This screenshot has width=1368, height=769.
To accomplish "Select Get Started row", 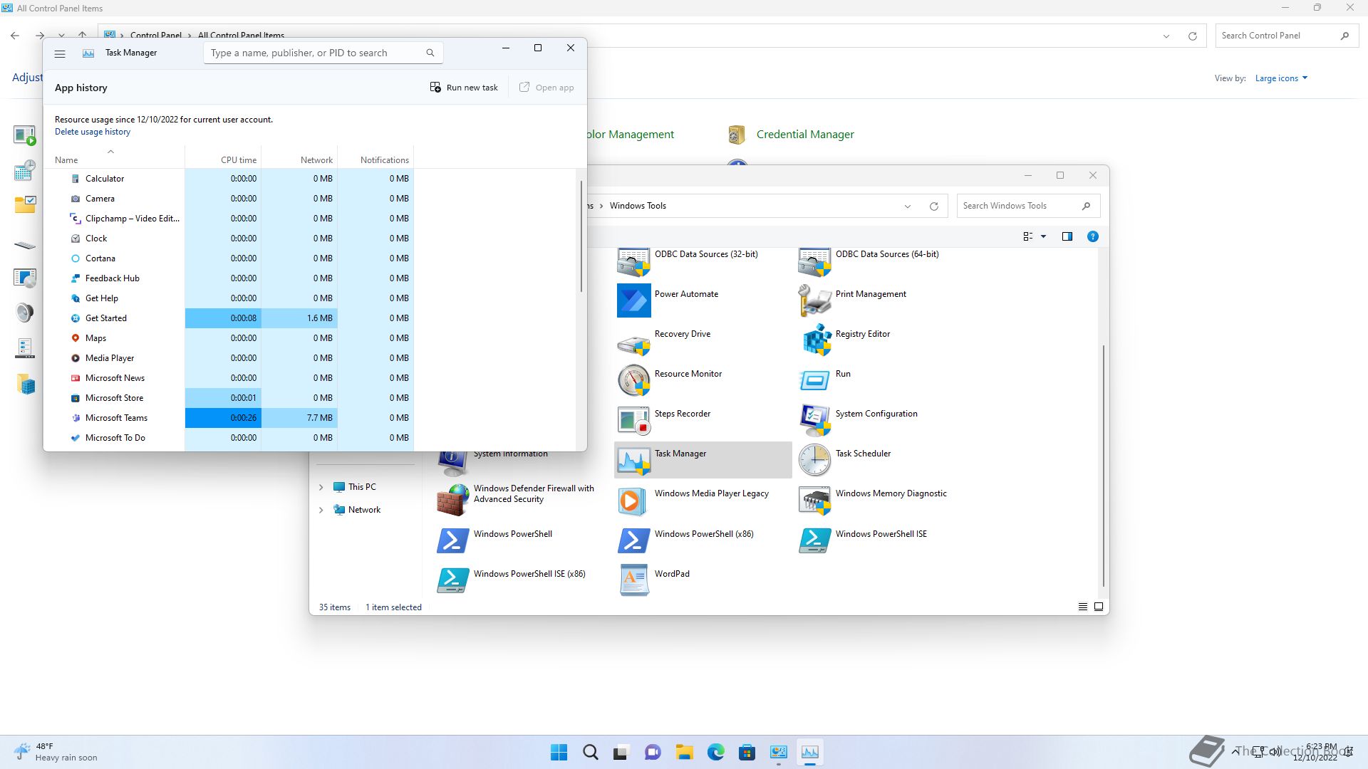I will (x=229, y=318).
